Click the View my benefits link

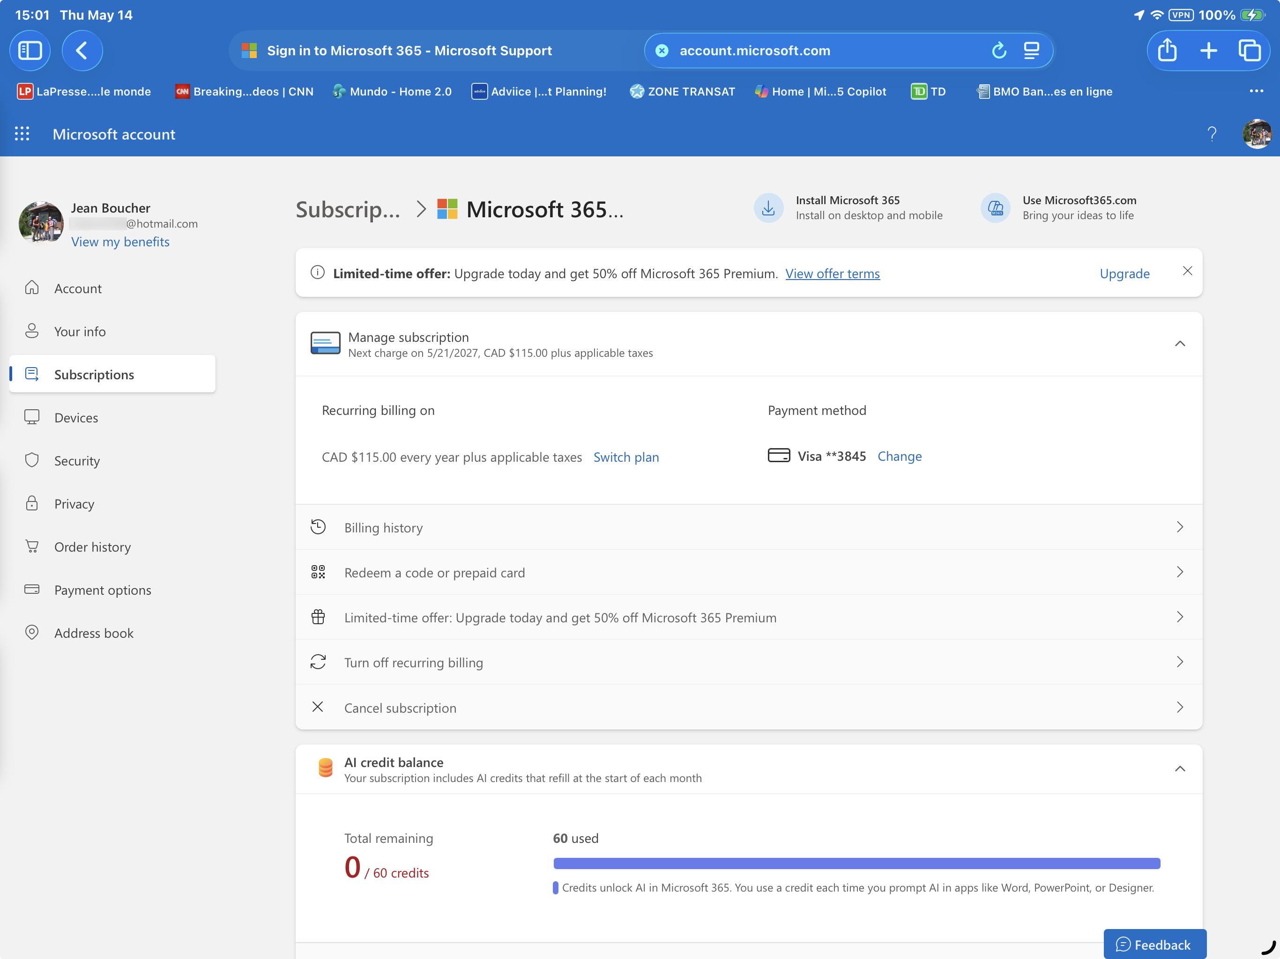(x=120, y=242)
